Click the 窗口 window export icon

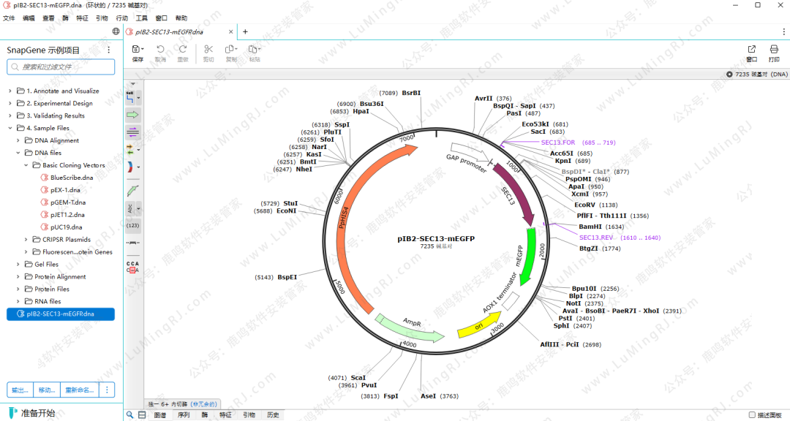(751, 53)
